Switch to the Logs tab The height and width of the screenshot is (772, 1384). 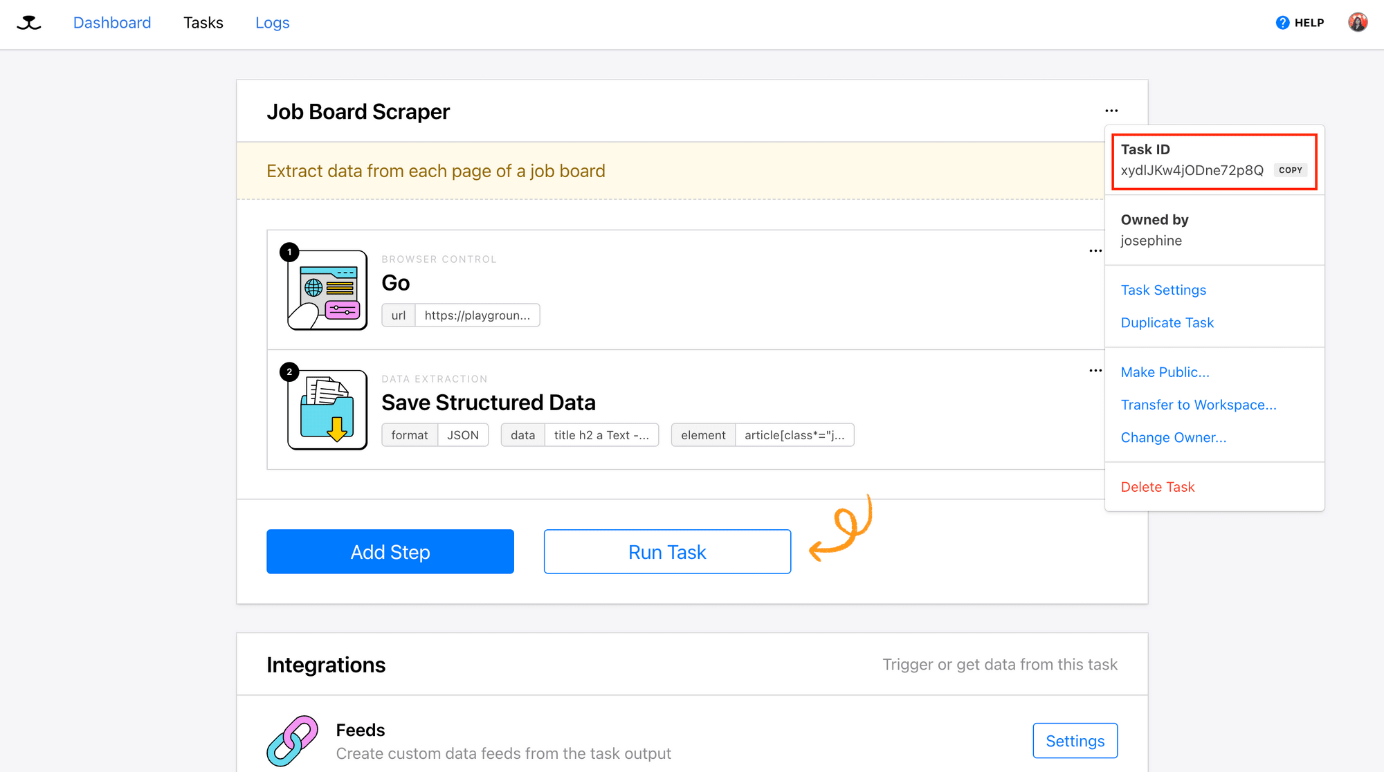pyautogui.click(x=272, y=23)
